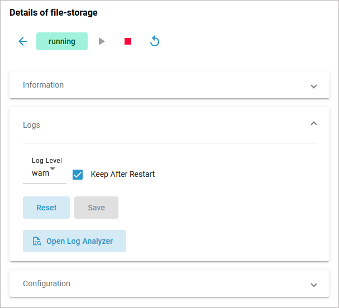Screen dimensions: 339x308
Task: Click the Log Level dropdown arrow
Action: click(x=52, y=169)
